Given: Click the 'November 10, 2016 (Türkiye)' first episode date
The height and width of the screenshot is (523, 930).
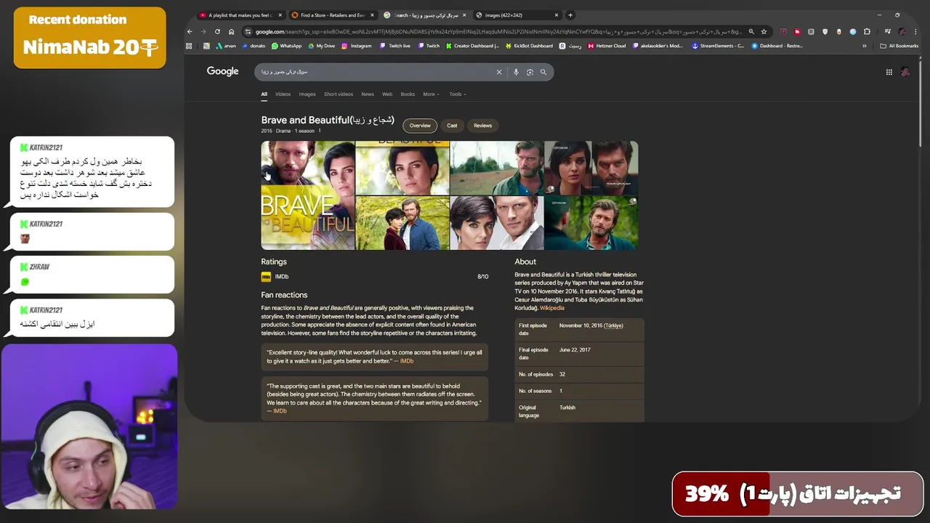Looking at the screenshot, I should pyautogui.click(x=591, y=326).
